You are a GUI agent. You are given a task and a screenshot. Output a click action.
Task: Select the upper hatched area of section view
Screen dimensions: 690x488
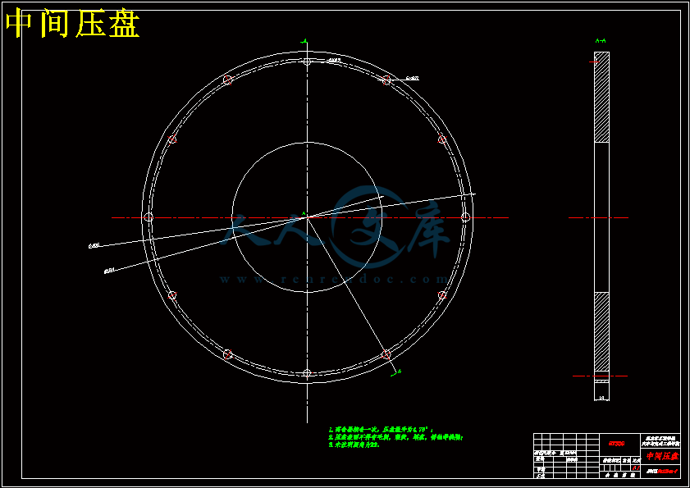(x=602, y=98)
